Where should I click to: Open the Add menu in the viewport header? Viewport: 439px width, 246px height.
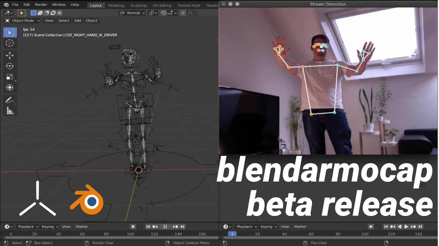tap(78, 20)
